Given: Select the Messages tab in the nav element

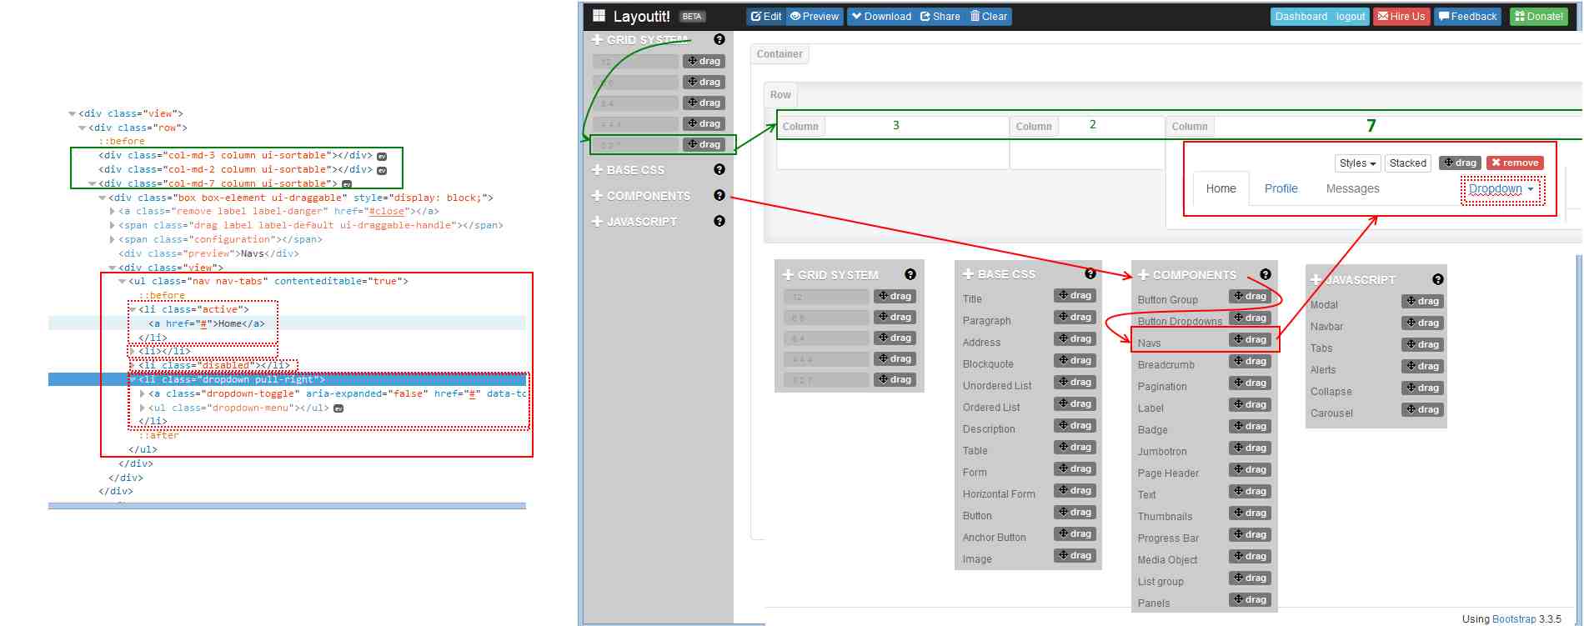Looking at the screenshot, I should (x=1352, y=188).
